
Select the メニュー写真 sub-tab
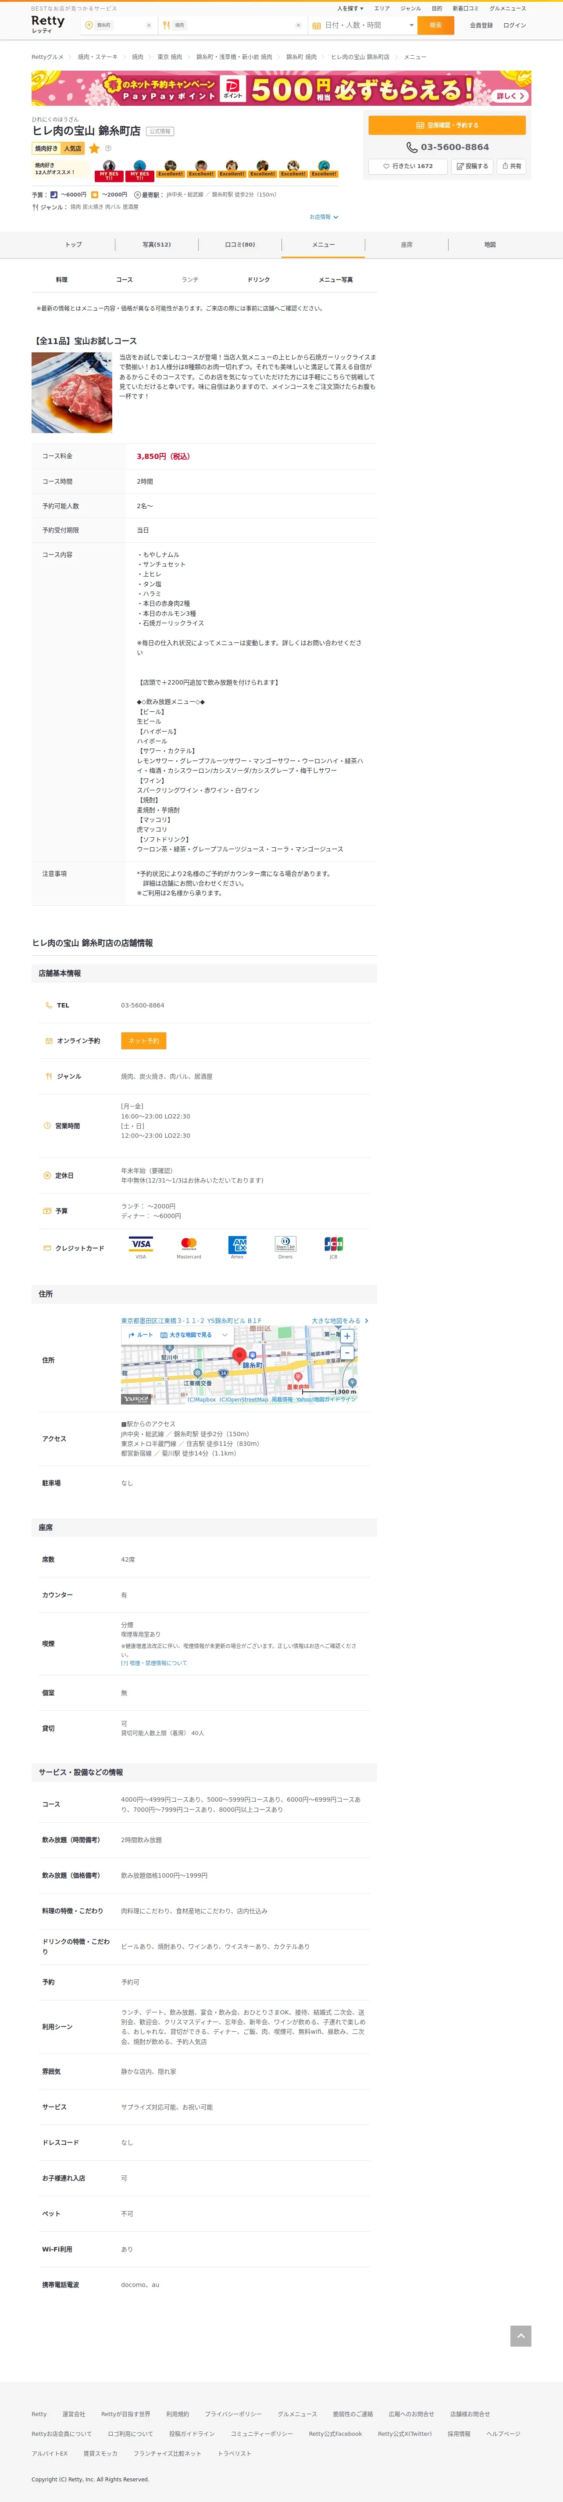[336, 280]
